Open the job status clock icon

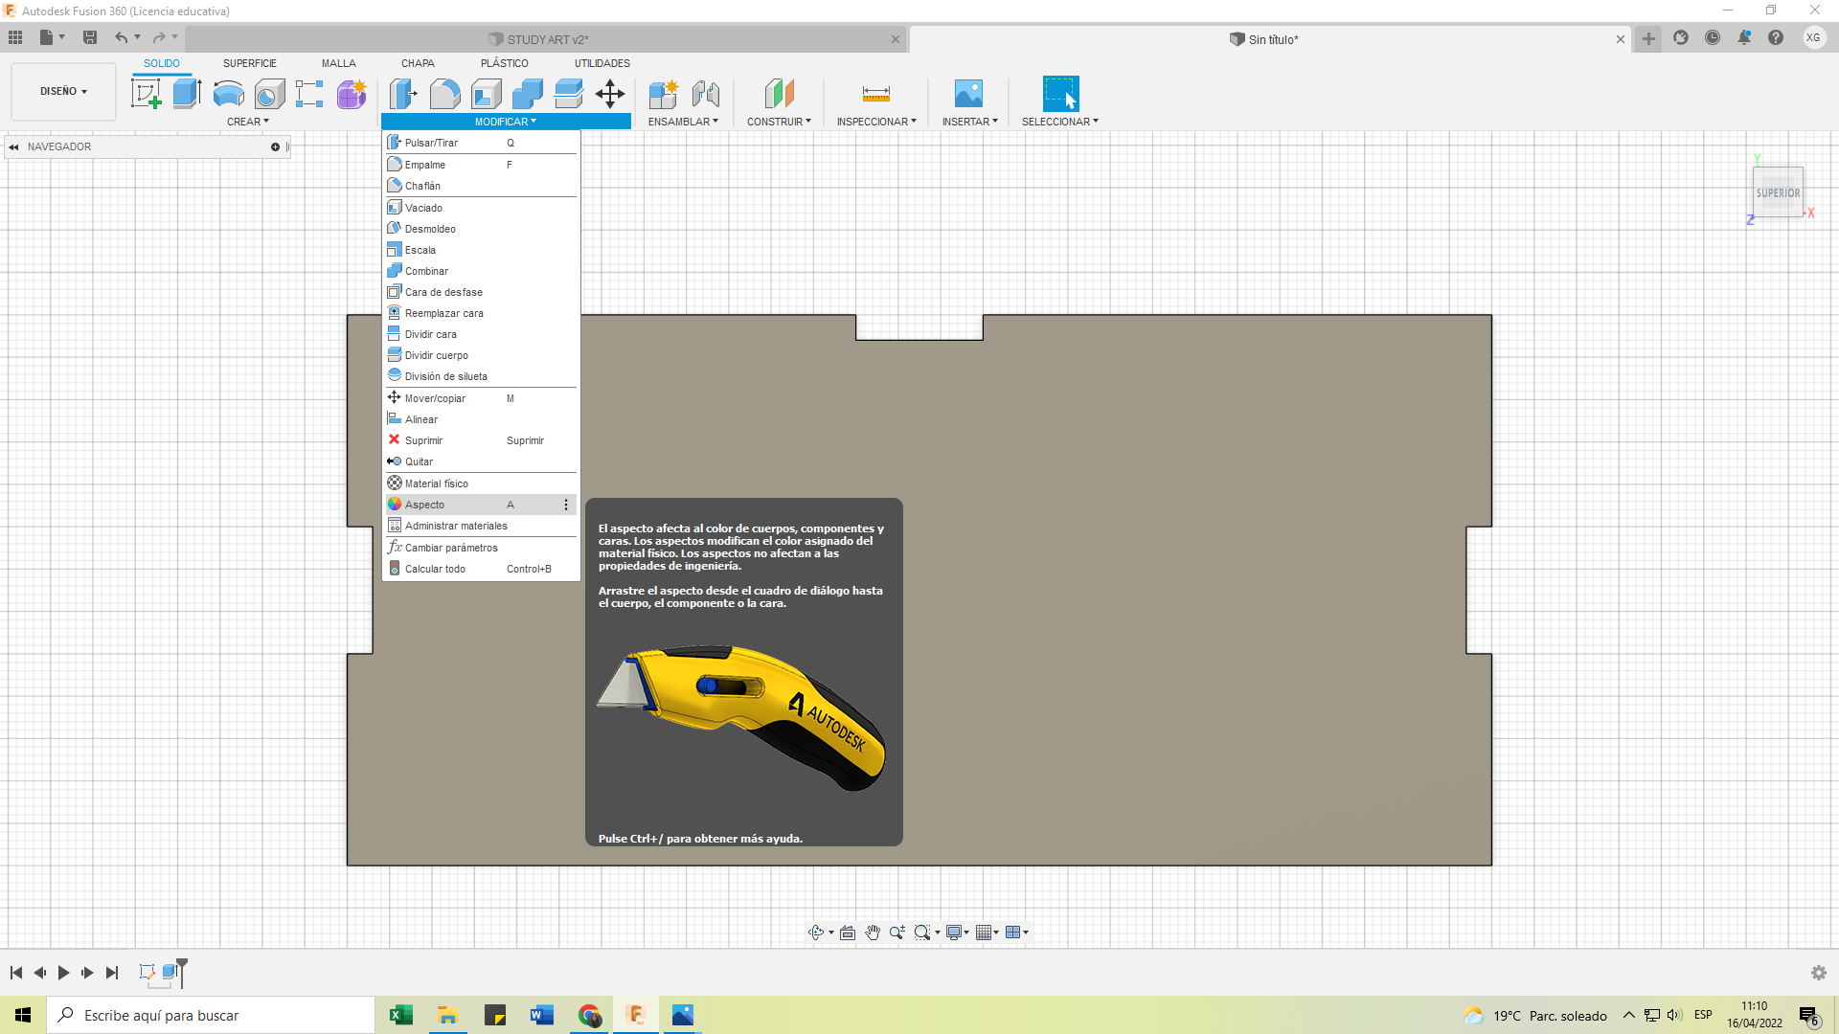pos(1713,37)
